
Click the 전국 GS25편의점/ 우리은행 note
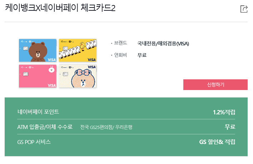(x=106, y=127)
